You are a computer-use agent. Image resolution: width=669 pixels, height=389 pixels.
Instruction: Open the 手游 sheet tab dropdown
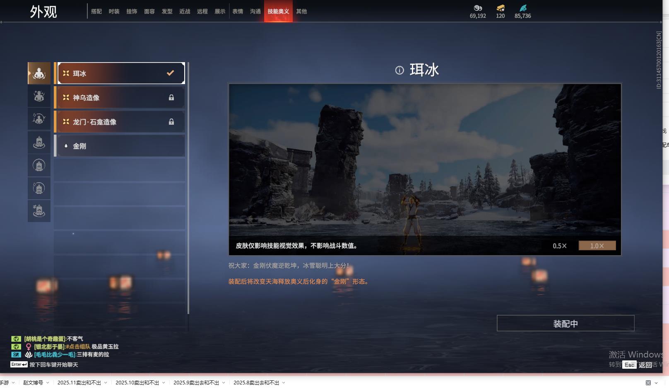[13, 383]
